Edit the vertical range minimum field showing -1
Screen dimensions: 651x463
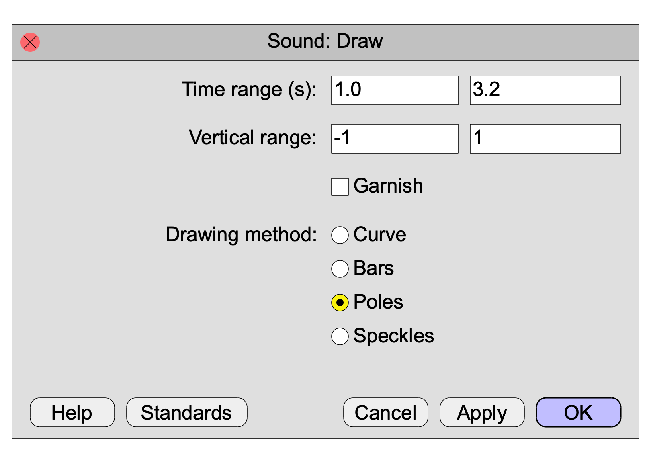[x=395, y=139]
